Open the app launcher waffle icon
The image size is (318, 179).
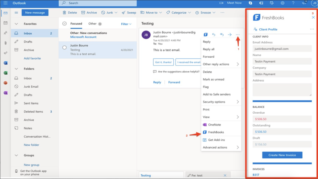click(x=6, y=3)
